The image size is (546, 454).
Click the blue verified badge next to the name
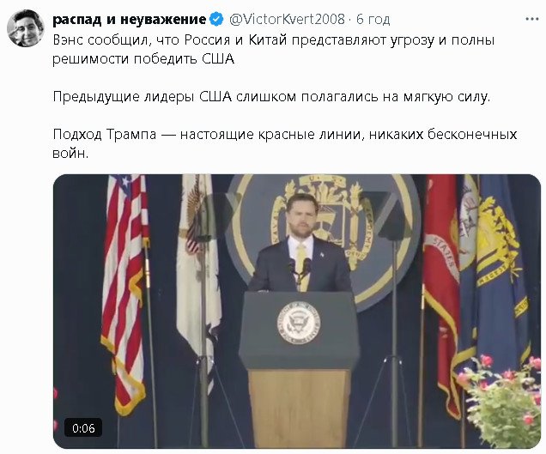click(x=217, y=19)
